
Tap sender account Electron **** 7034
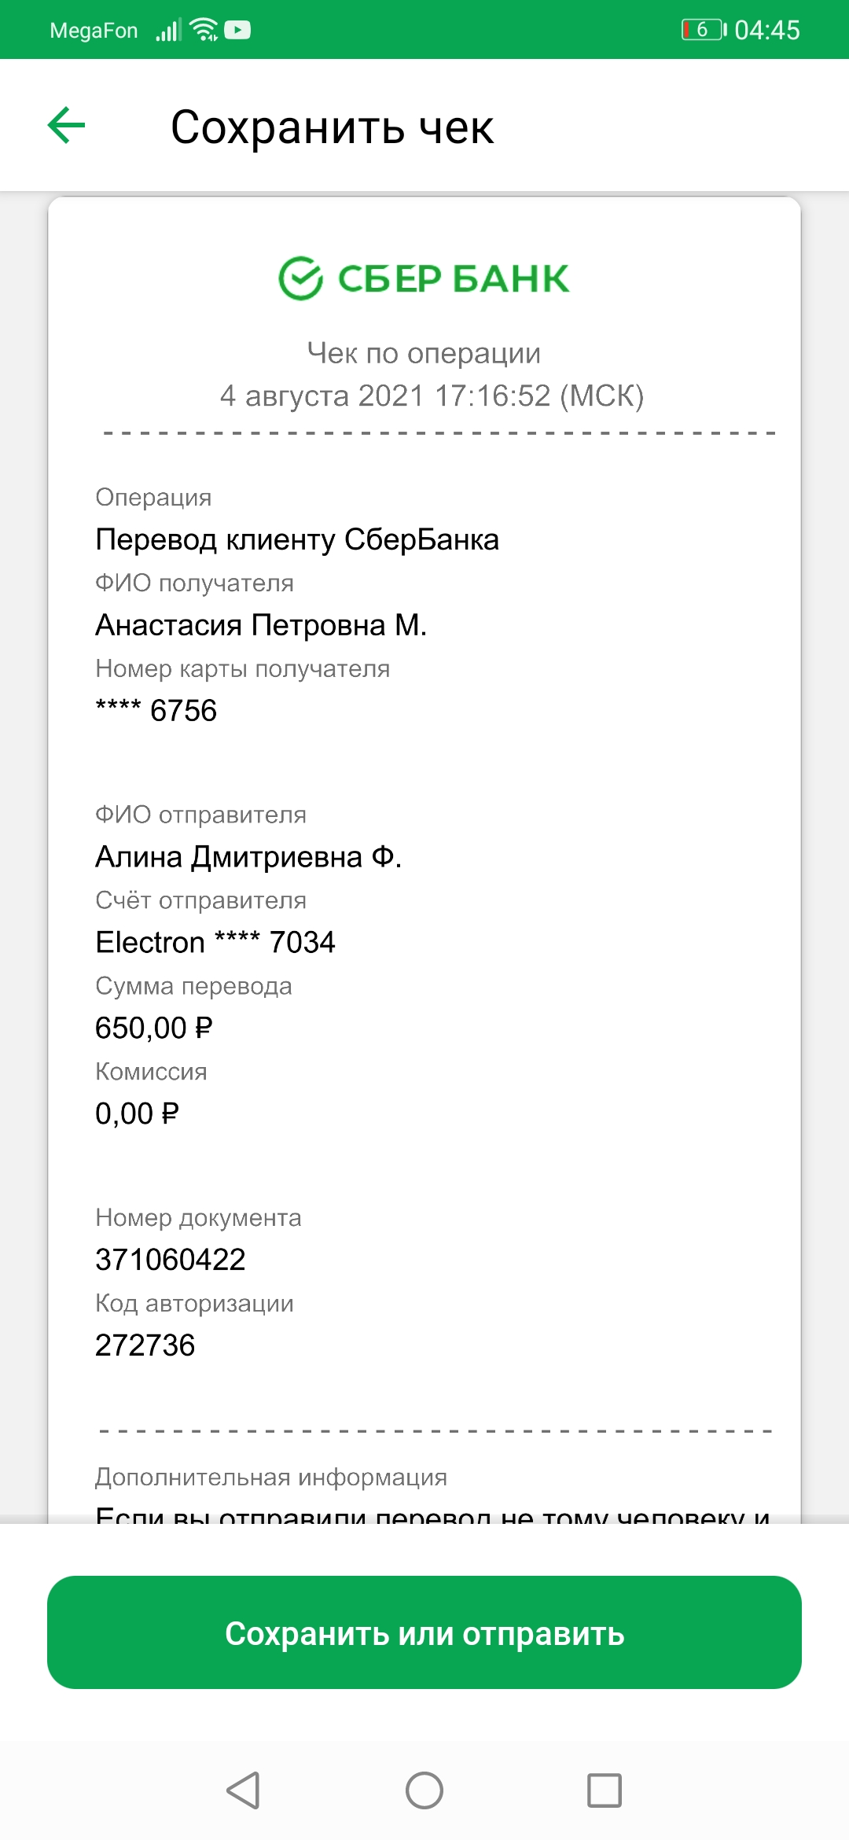(215, 943)
